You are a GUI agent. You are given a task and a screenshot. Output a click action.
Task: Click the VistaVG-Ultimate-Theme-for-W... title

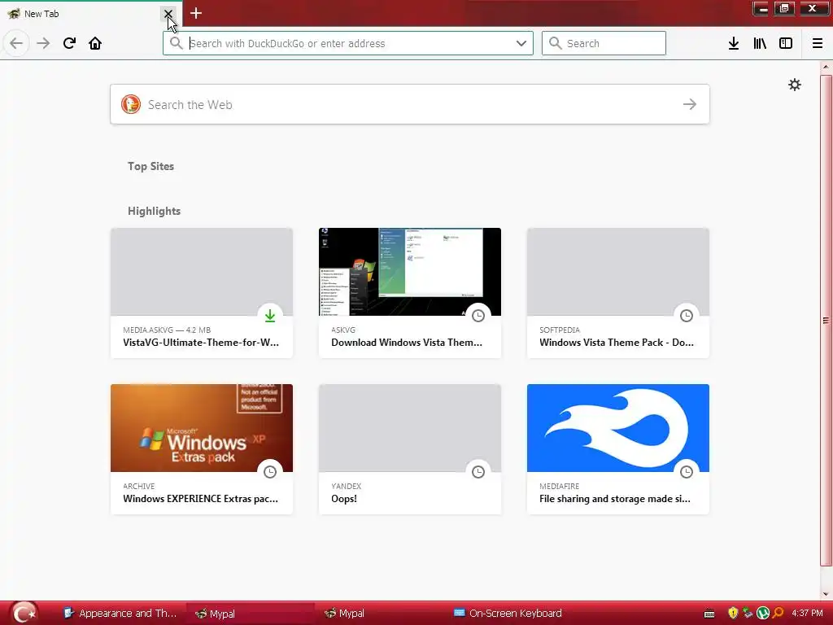click(201, 343)
